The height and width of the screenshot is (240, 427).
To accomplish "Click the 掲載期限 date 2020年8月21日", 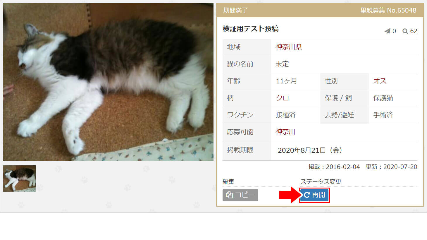I will 302,150.
